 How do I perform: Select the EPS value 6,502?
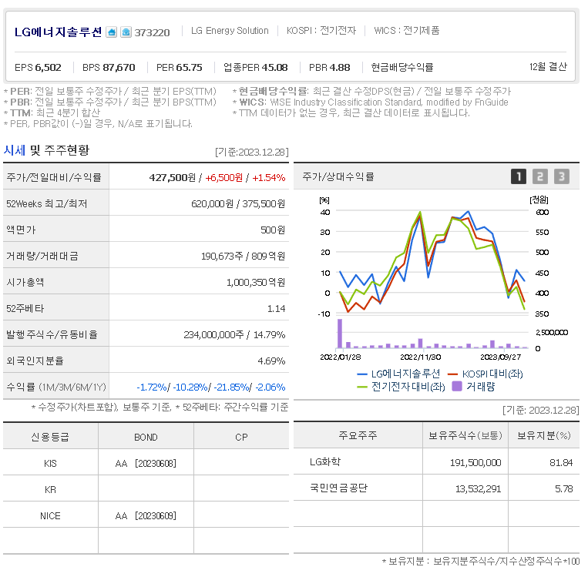tap(48, 68)
